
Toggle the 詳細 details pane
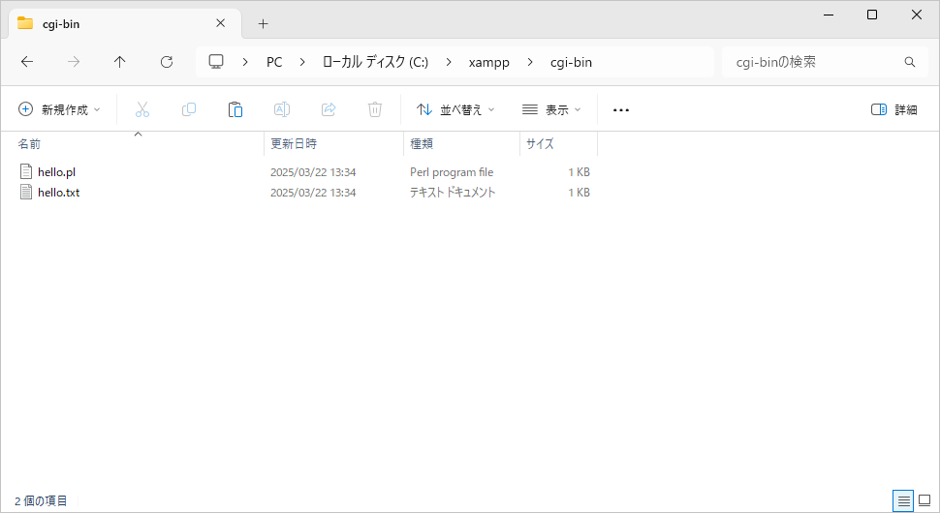click(x=893, y=109)
